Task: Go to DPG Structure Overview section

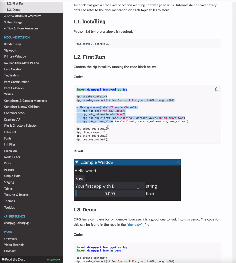Action: click(22, 16)
